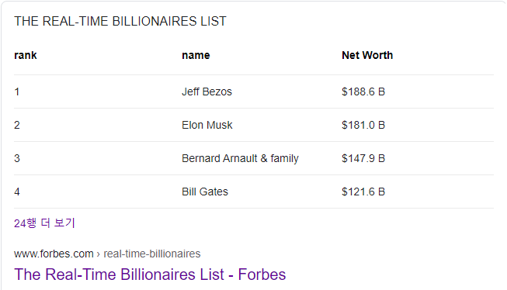The height and width of the screenshot is (290, 507).
Task: Click rank number 2 cell
Action: click(x=17, y=125)
